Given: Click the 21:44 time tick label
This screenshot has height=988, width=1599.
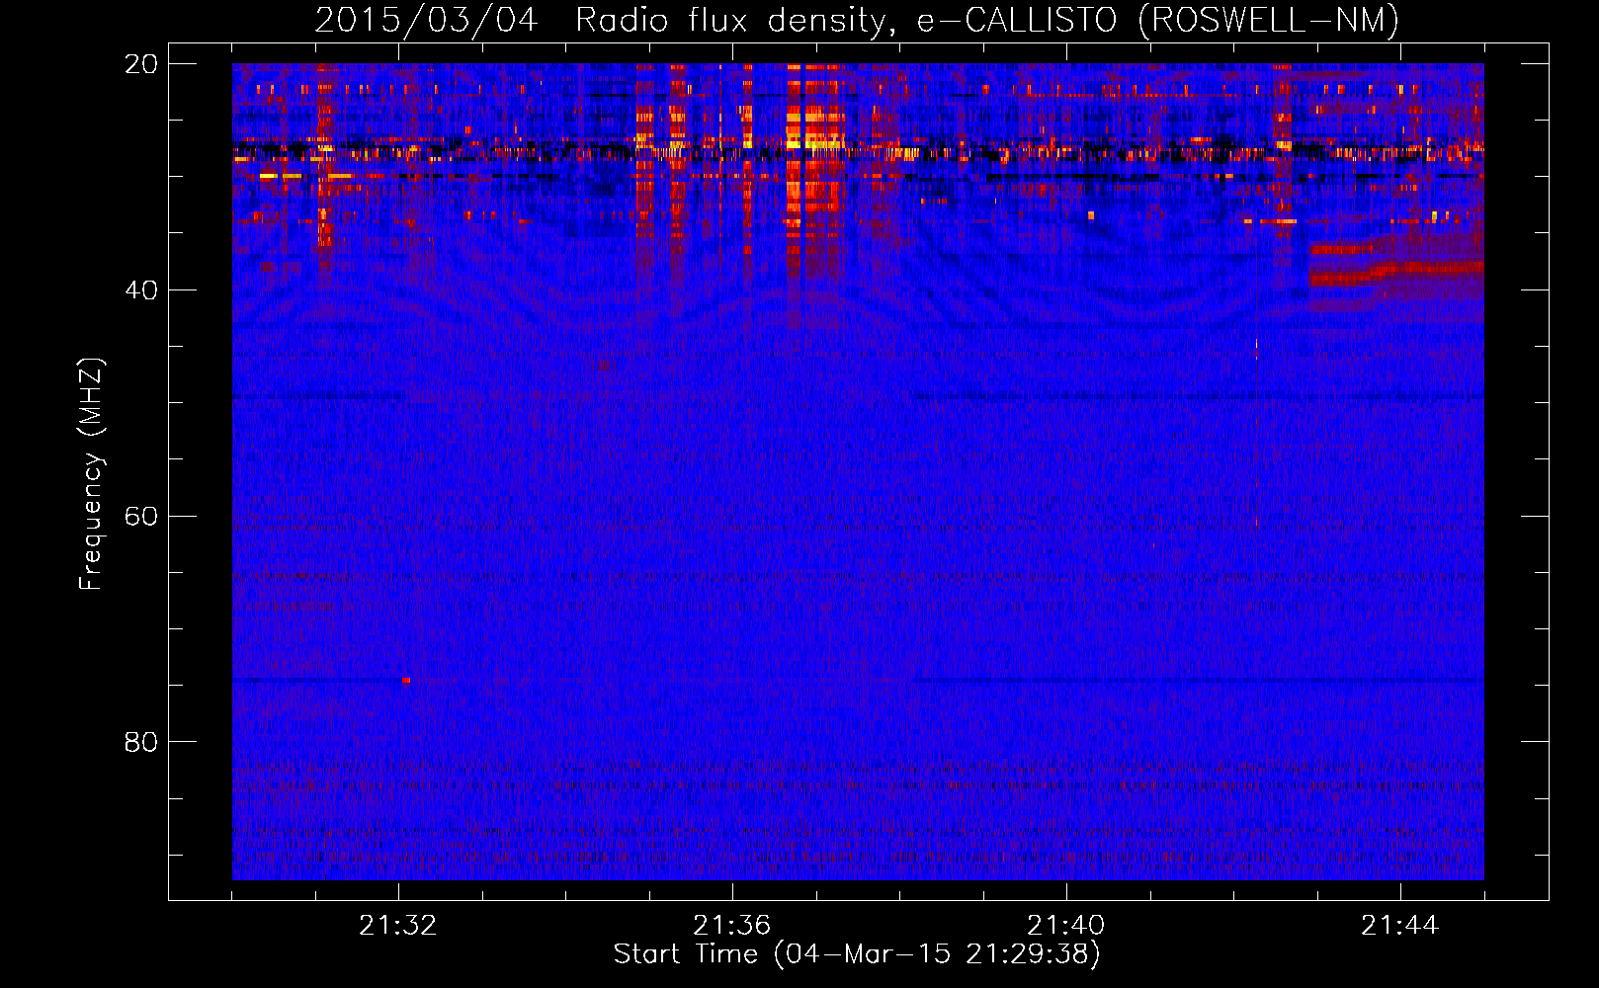Looking at the screenshot, I should pyautogui.click(x=1399, y=925).
